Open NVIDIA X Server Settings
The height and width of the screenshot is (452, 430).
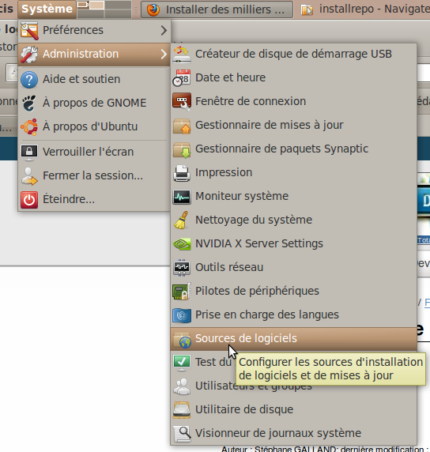pyautogui.click(x=293, y=243)
